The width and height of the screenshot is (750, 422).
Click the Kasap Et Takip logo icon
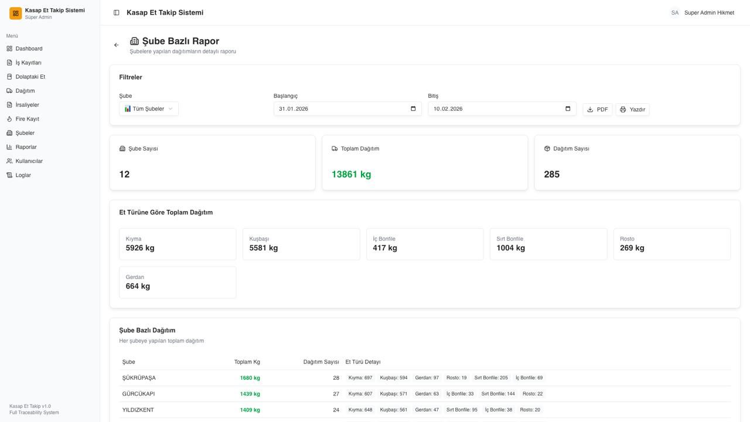coord(16,13)
